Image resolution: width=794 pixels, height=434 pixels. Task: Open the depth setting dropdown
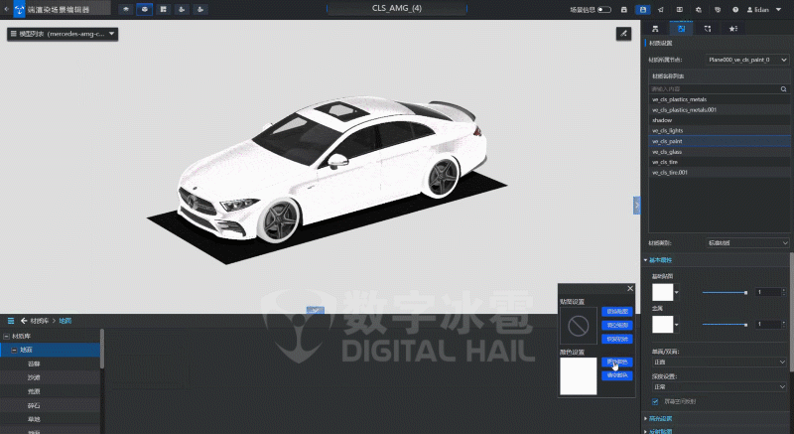coord(719,387)
